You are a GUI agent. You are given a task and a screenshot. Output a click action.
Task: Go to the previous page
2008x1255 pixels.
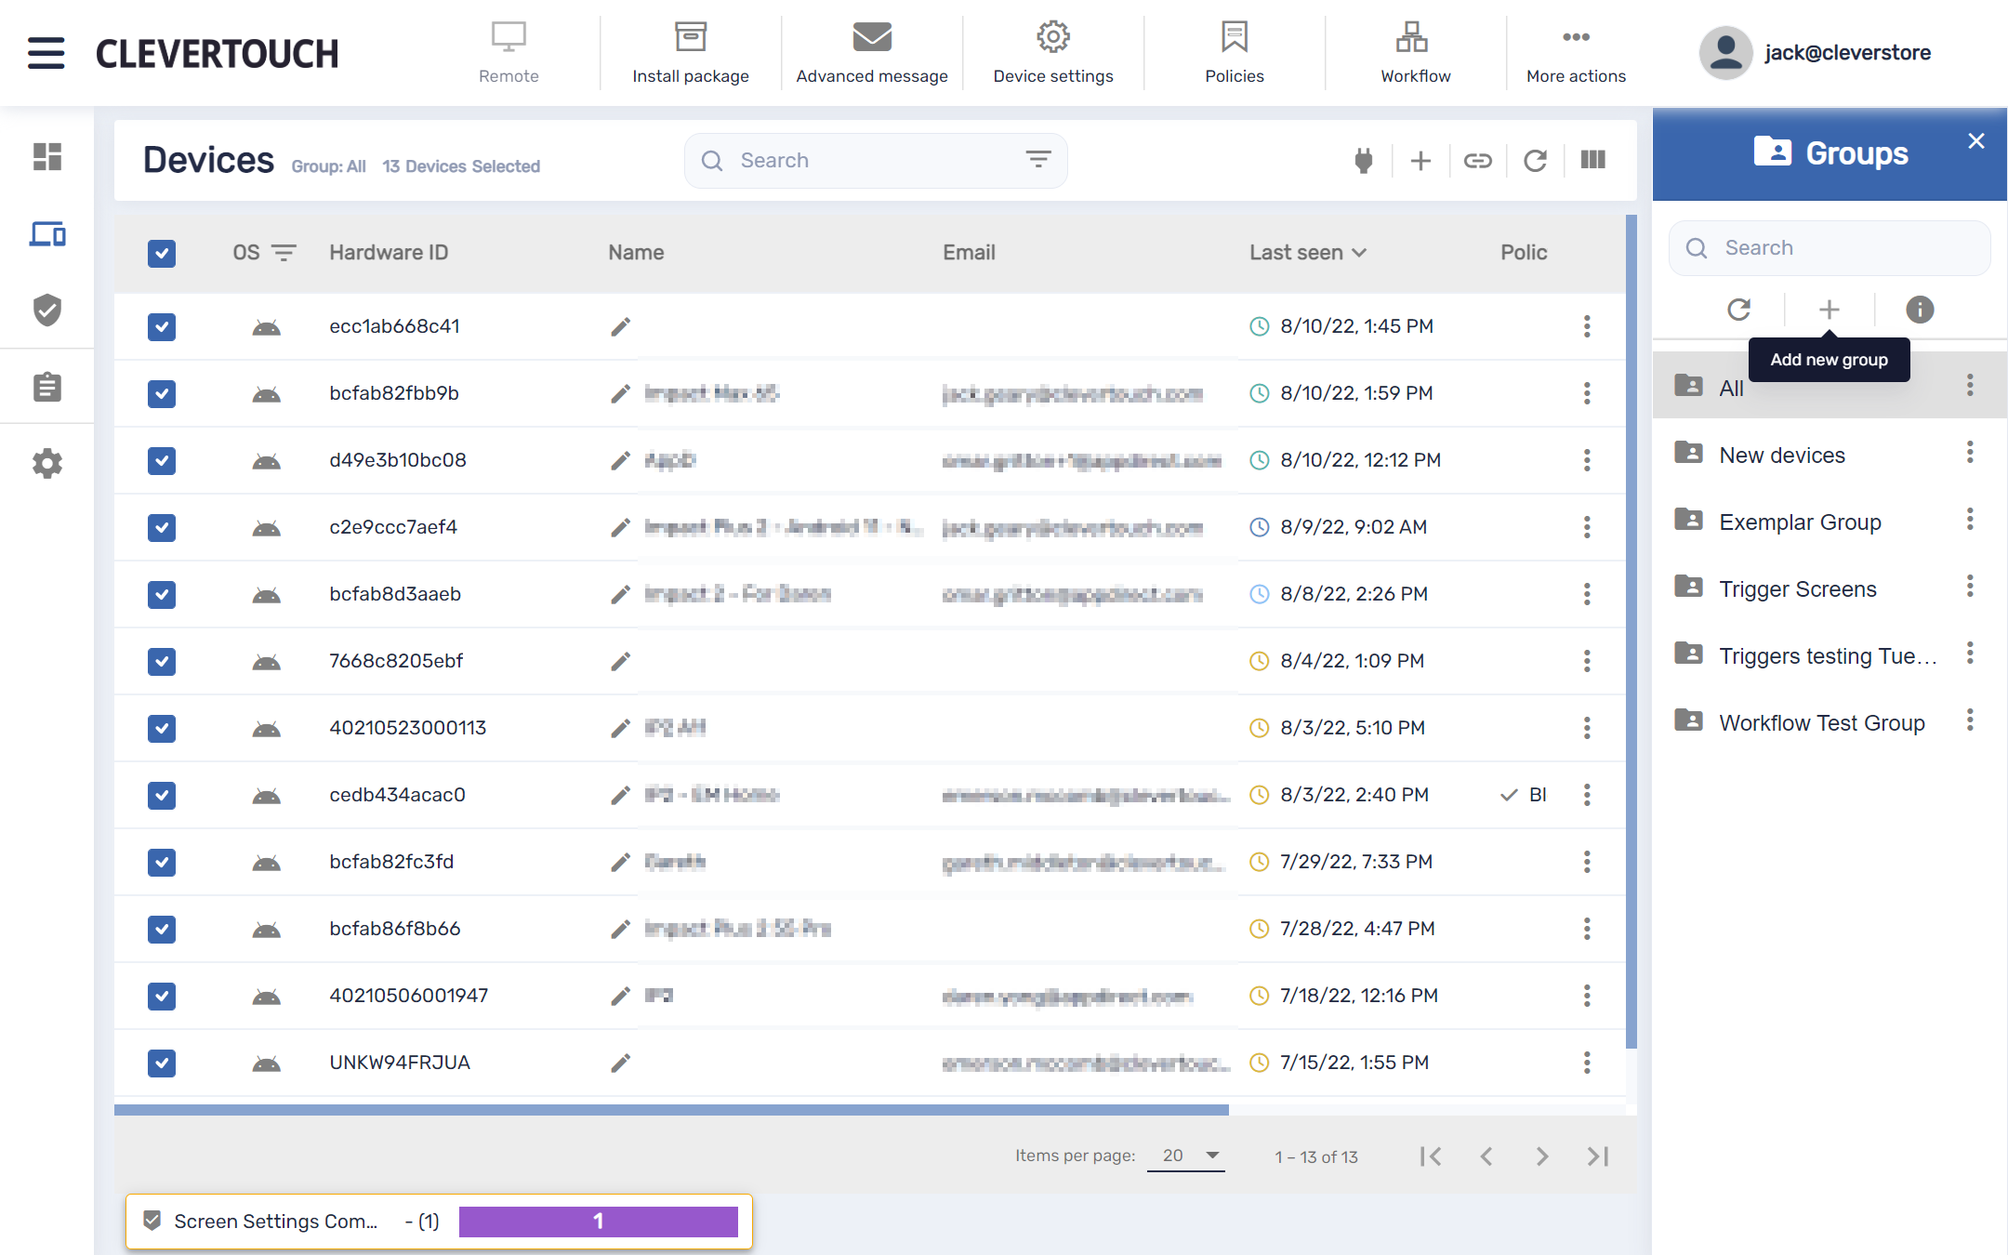click(1486, 1156)
